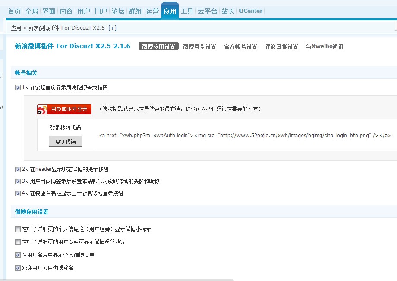The height and width of the screenshot is (281, 397).
Task: Select the active 应用 tab
Action: click(170, 11)
